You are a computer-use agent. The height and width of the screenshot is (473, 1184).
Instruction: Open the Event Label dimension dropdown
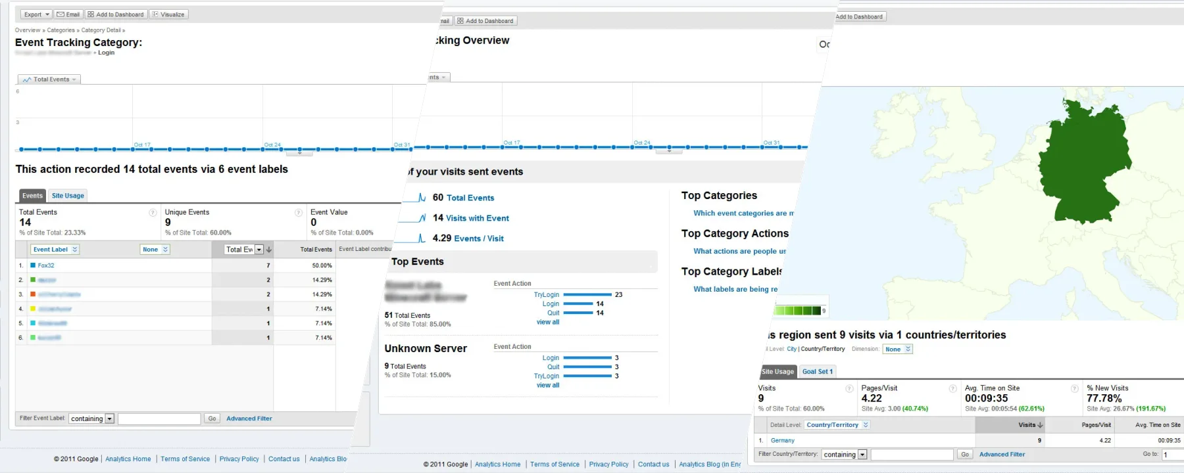pos(55,250)
